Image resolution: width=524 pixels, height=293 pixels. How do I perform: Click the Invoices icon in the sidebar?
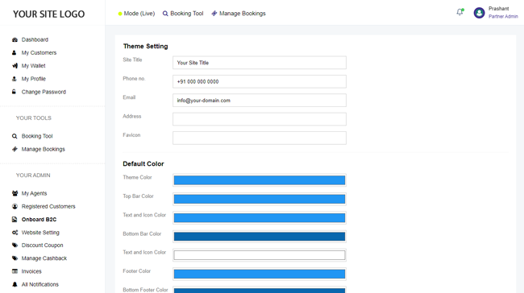coord(15,271)
